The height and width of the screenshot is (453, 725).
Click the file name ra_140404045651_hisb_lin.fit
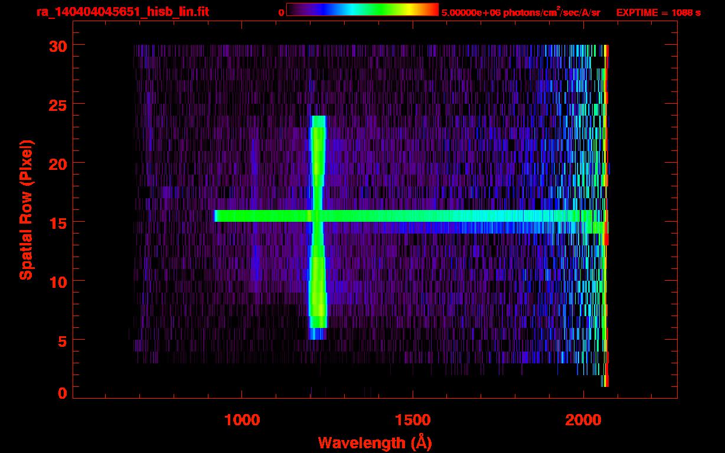click(x=122, y=12)
